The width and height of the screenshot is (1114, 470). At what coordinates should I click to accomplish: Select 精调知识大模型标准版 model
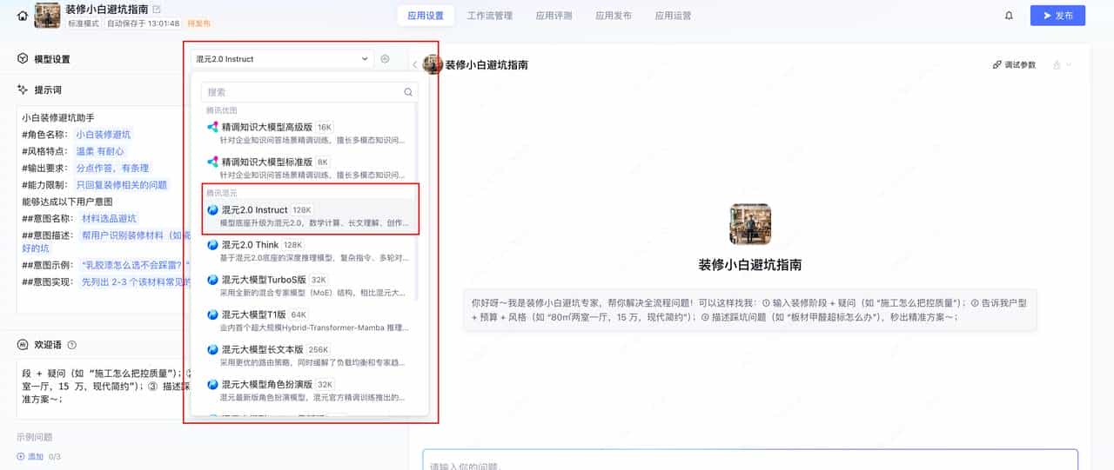[x=309, y=168]
